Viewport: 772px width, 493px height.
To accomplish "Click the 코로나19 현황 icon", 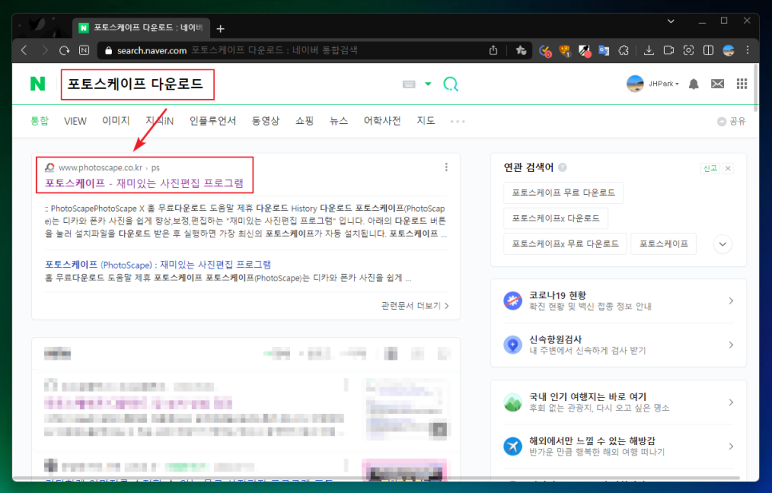I will coord(512,300).
